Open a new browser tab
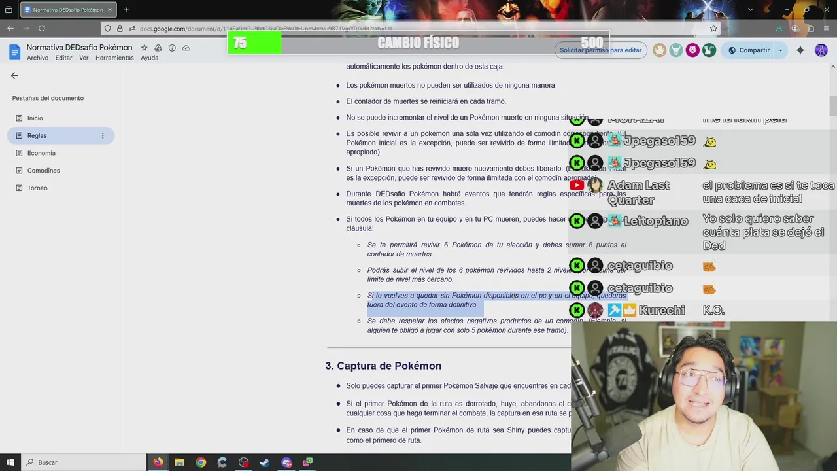The height and width of the screenshot is (471, 837). point(126,10)
